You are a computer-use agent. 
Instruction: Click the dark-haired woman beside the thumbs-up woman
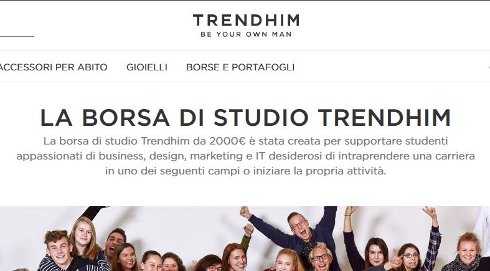point(376,254)
